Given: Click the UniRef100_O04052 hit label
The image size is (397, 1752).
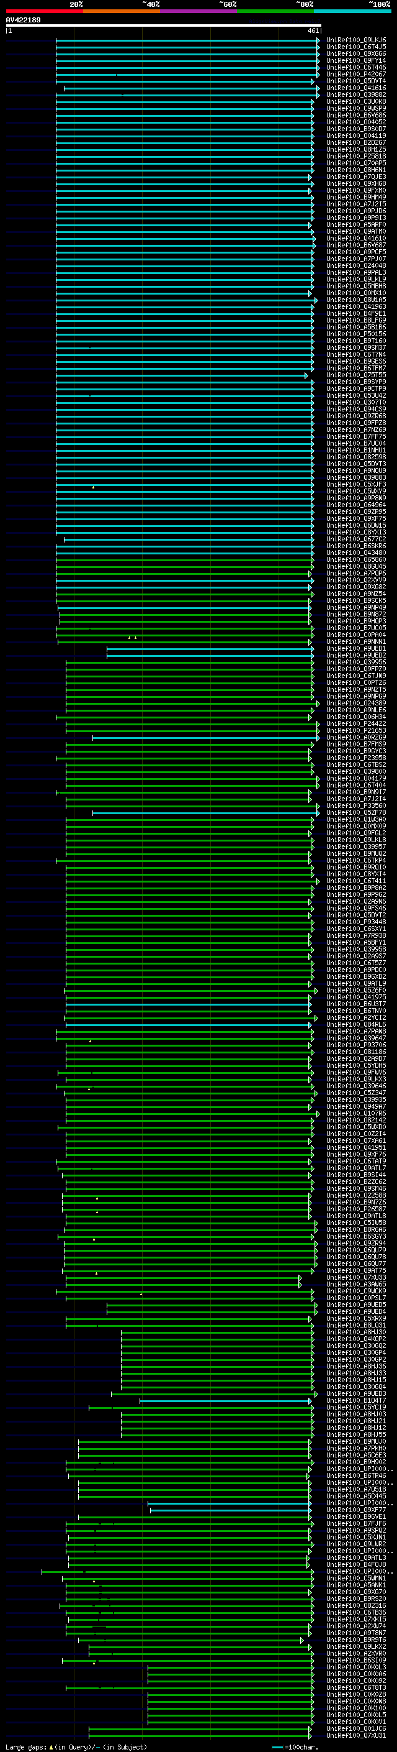Looking at the screenshot, I should (x=356, y=122).
